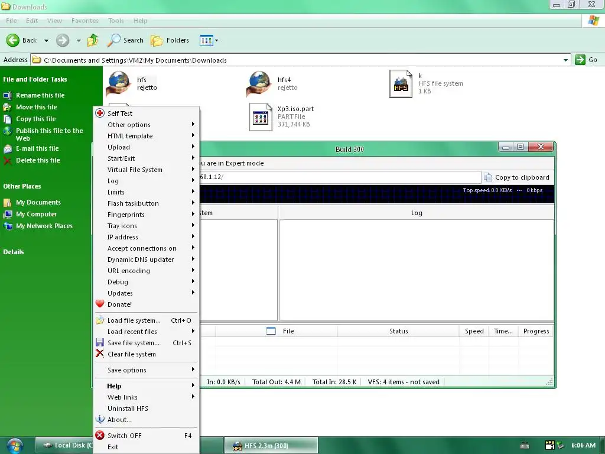
Task: Open the Updates menu entry
Action: point(147,293)
